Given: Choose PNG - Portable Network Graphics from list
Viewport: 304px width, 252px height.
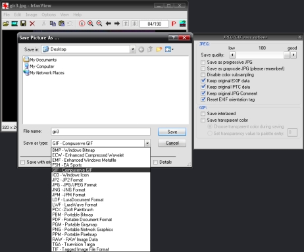Looking at the screenshot, I should 101,230.
